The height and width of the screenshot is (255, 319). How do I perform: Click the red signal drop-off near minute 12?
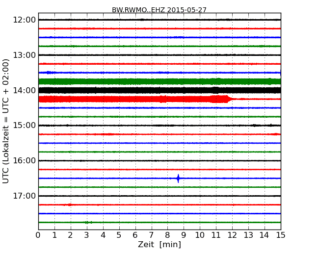pos(230,99)
